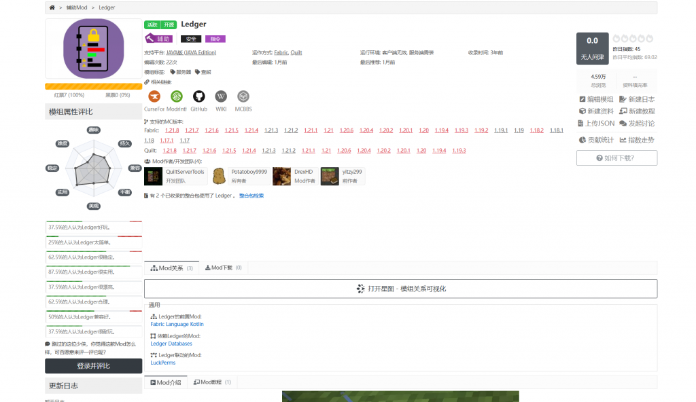This screenshot has height=402, width=696.
Task: Click the first rating star
Action: tap(616, 39)
